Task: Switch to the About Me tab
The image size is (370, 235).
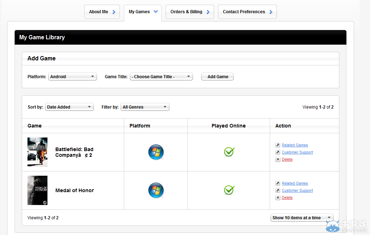Action: click(102, 12)
